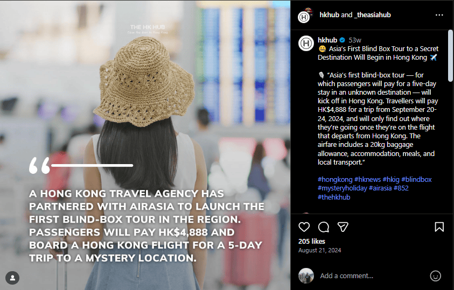Open the emoji picker smiley icon

tap(435, 276)
